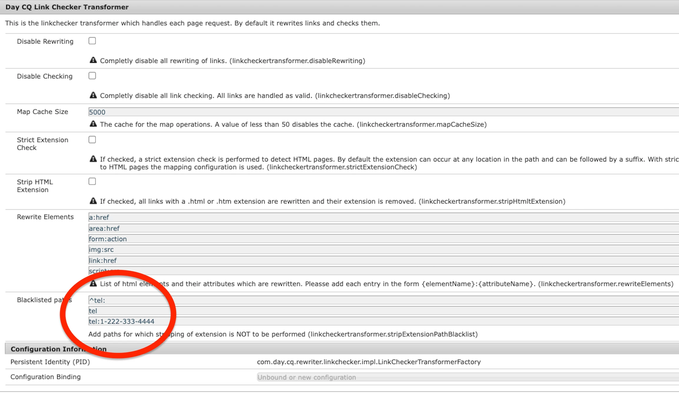The height and width of the screenshot is (397, 679).
Task: Click the area:href rewrite element field
Action: [383, 228]
